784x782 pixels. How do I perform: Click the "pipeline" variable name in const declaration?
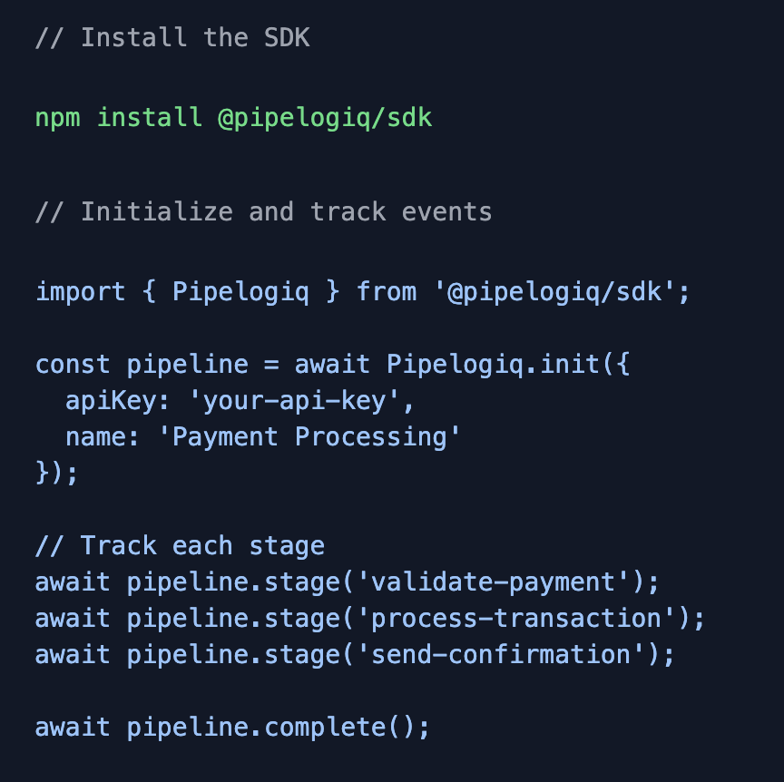click(187, 365)
